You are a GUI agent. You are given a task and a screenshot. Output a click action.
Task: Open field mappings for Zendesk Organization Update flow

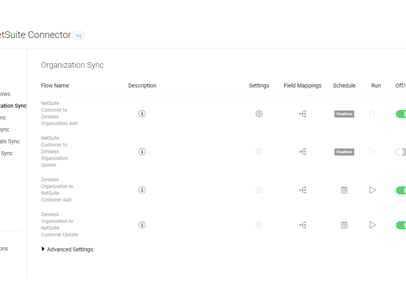(x=303, y=152)
